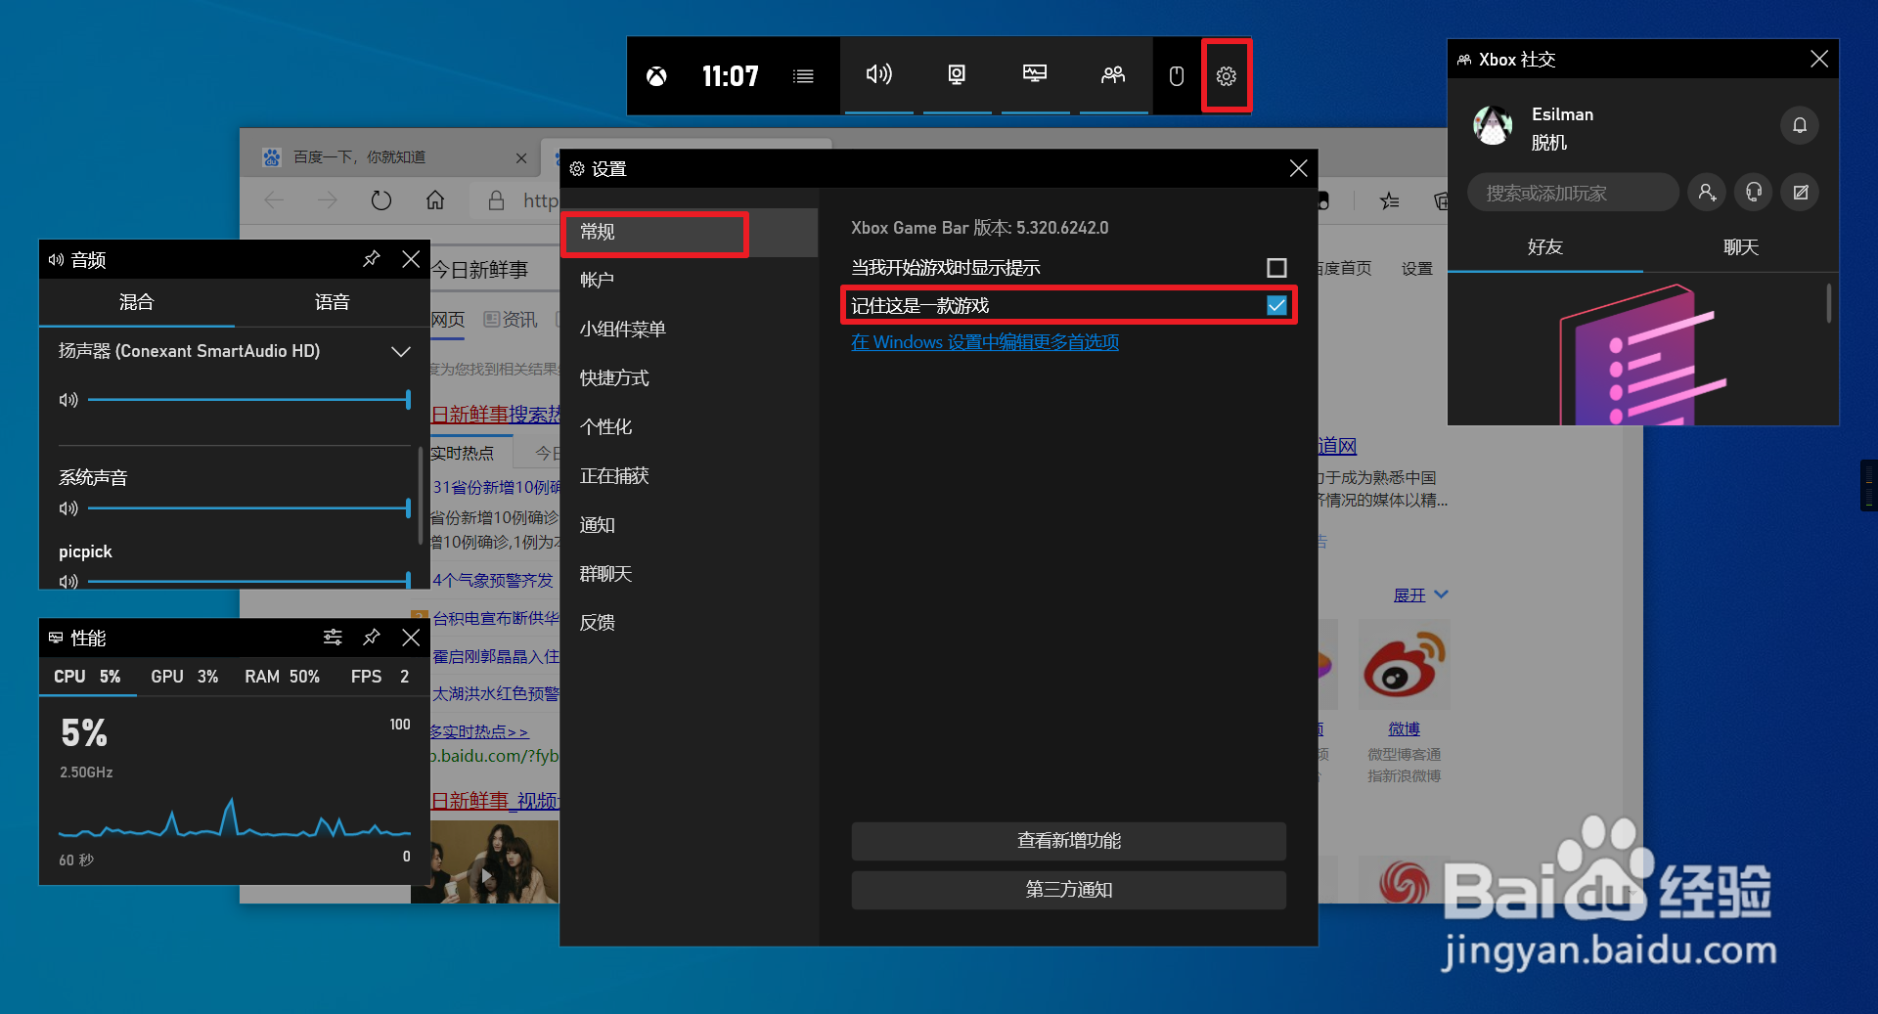This screenshot has width=1878, height=1014.
Task: Select the FPS performance tab
Action: [380, 677]
